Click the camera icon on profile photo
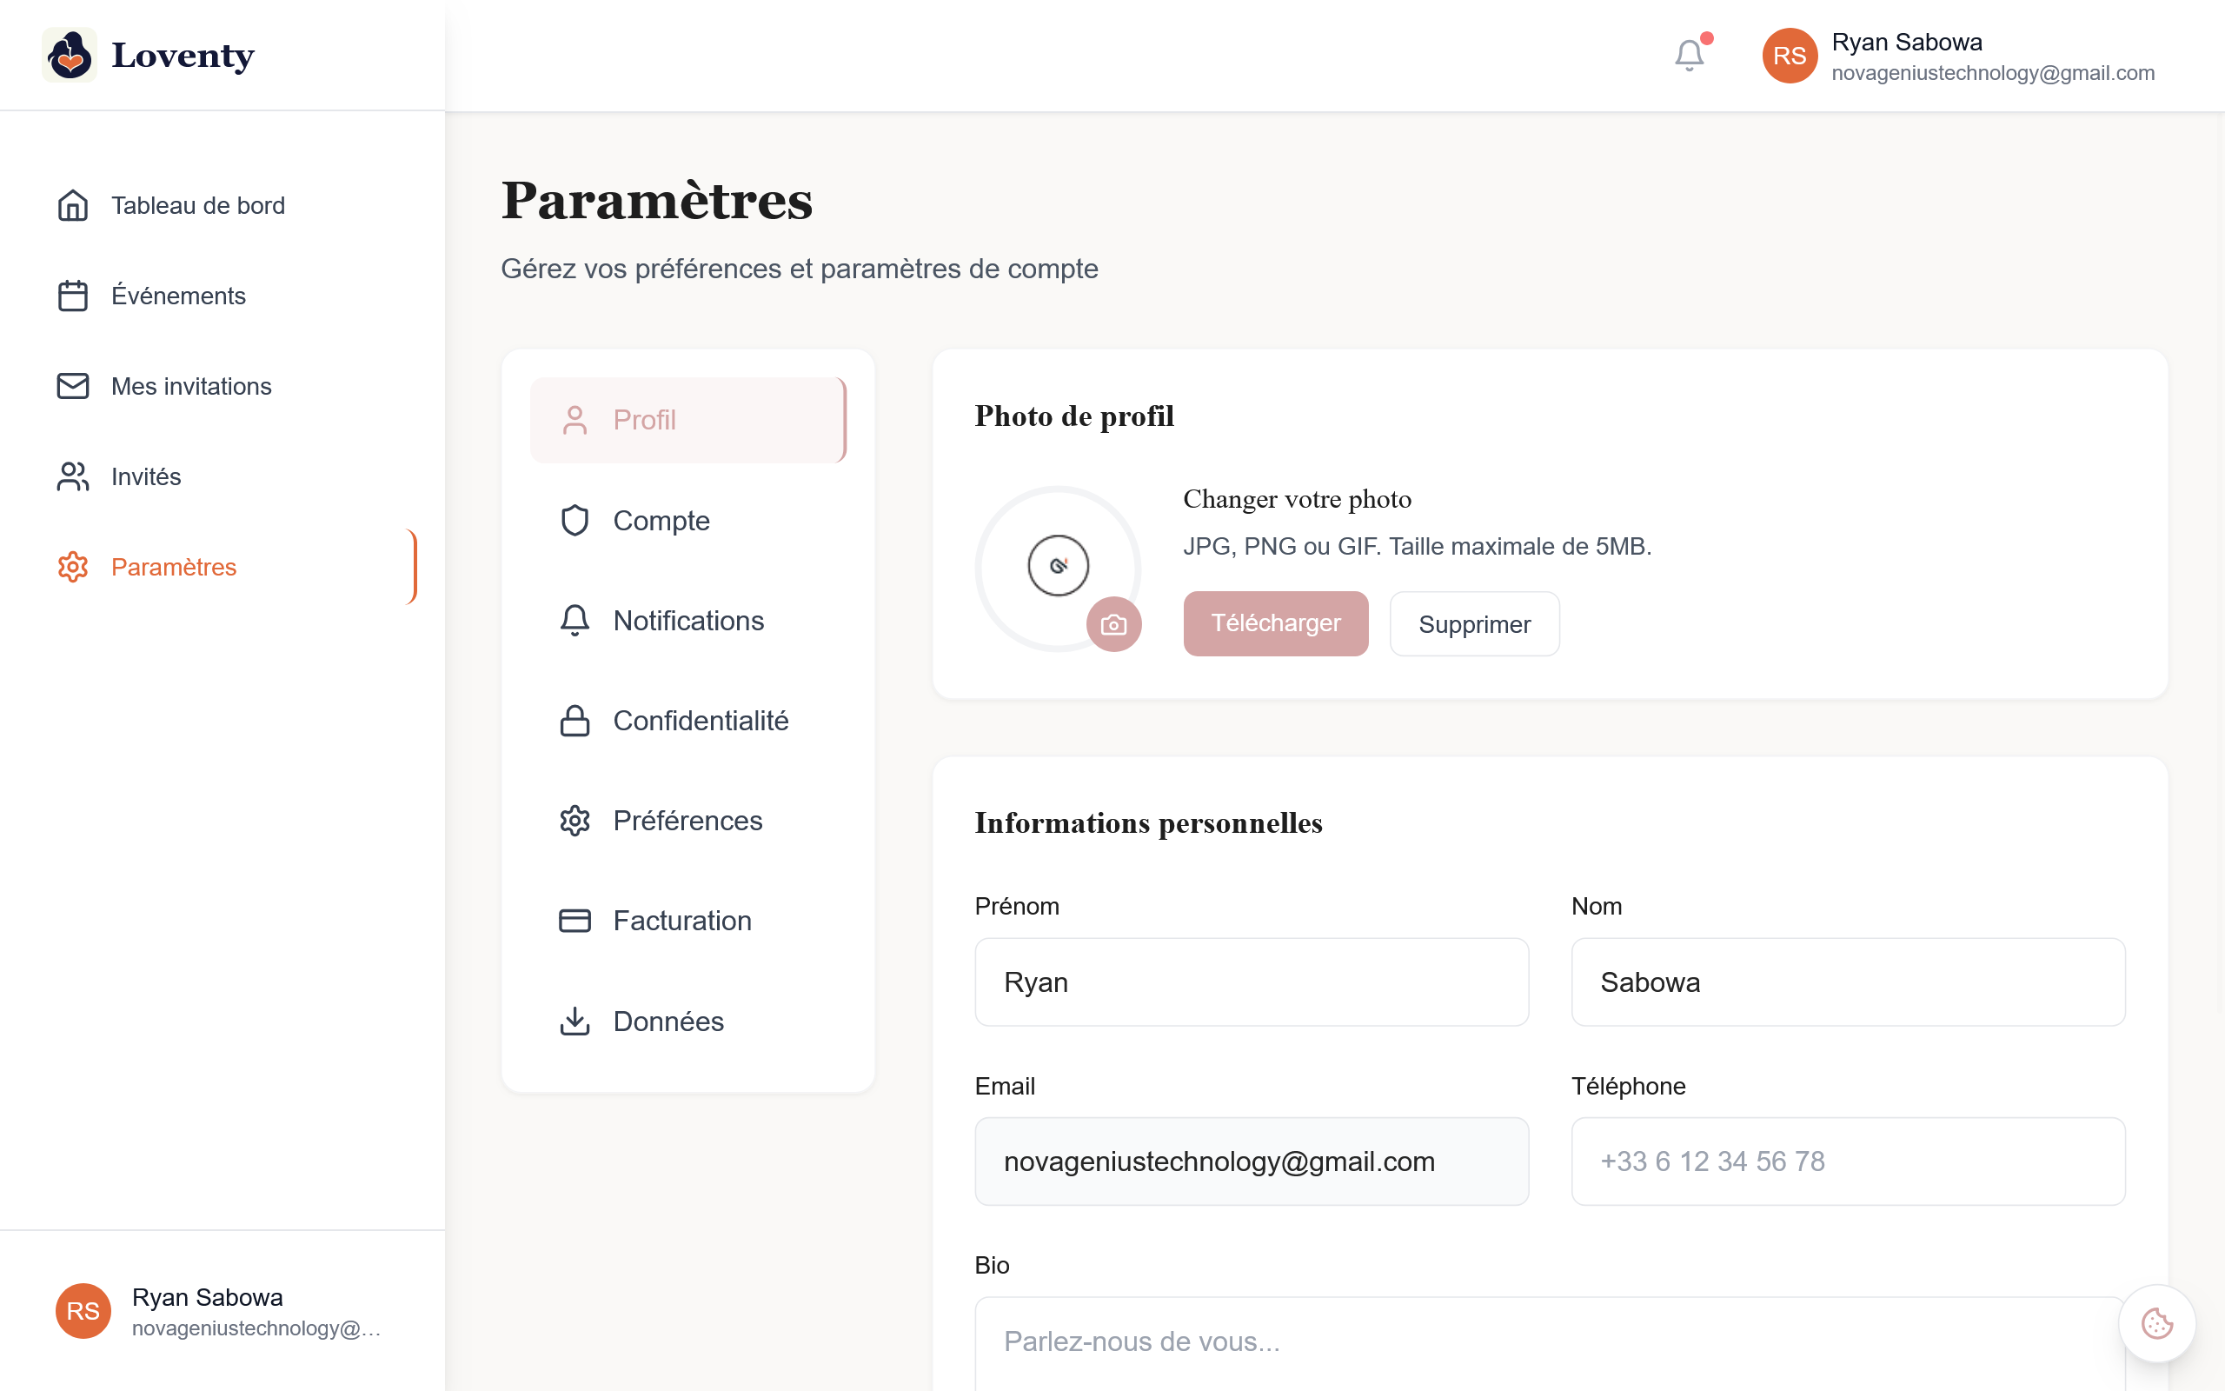Image resolution: width=2225 pixels, height=1391 pixels. (x=1113, y=625)
